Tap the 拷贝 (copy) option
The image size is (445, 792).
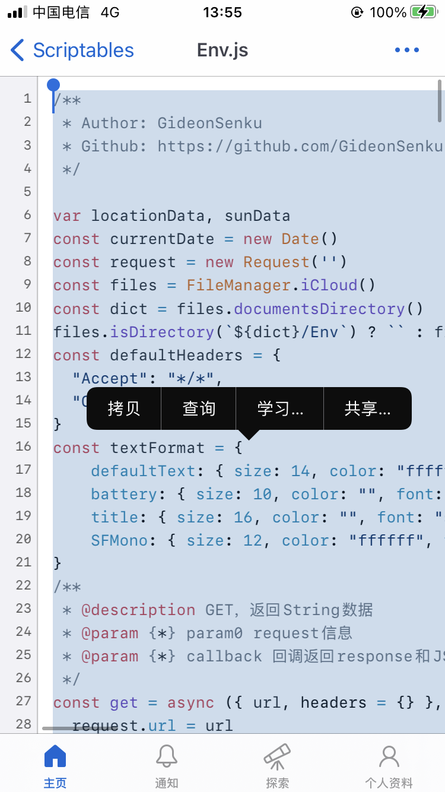coord(124,408)
